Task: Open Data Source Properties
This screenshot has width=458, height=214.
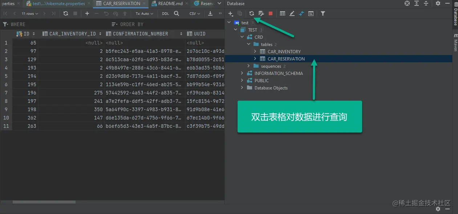Action: [x=261, y=13]
